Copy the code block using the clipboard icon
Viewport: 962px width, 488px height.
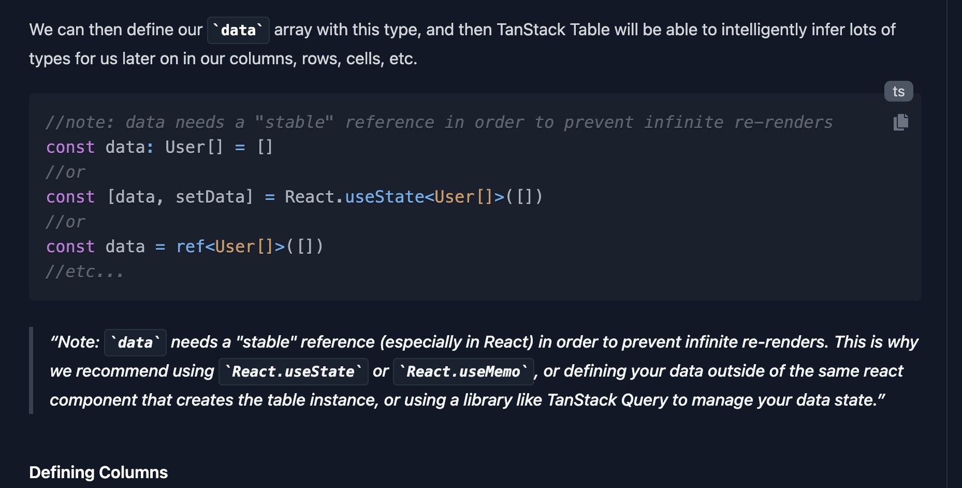(x=900, y=122)
